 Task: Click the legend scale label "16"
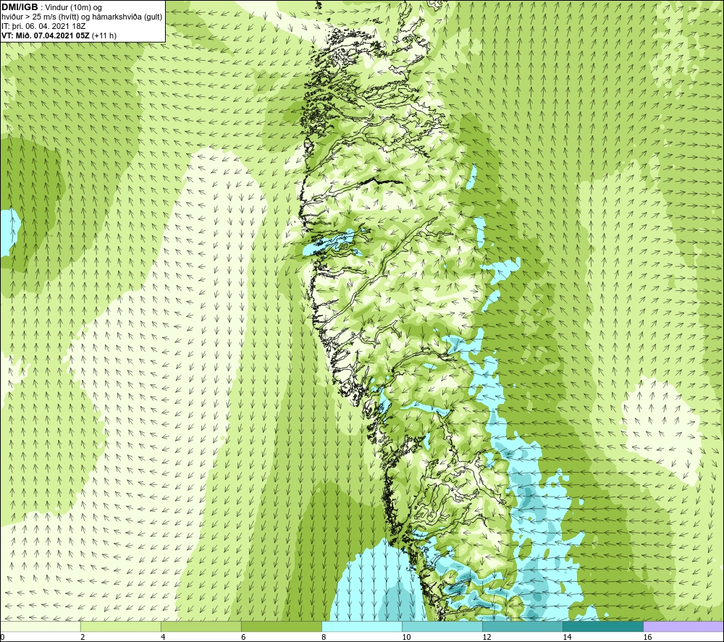click(x=648, y=638)
